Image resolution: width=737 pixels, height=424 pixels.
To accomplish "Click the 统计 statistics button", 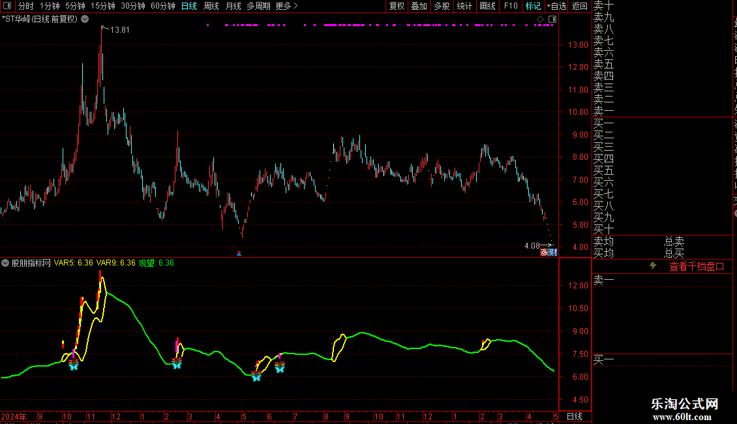I will [x=464, y=6].
